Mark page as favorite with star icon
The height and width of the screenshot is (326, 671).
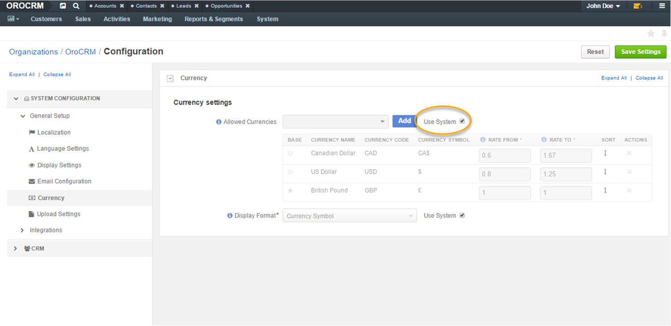(x=651, y=33)
